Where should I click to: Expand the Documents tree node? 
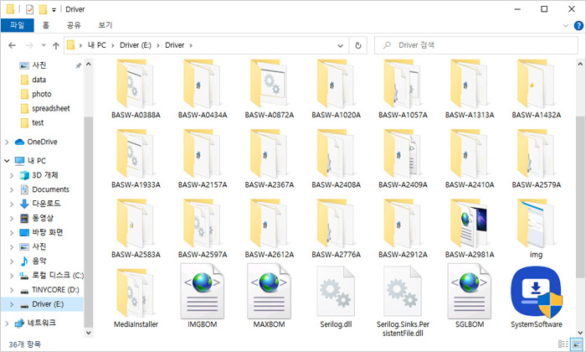12,189
